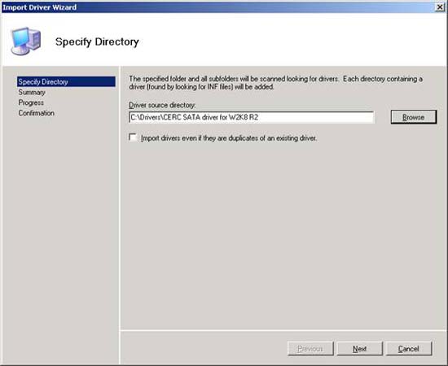448x366 pixels.
Task: Click the grayed-out Previous button
Action: tap(310, 349)
